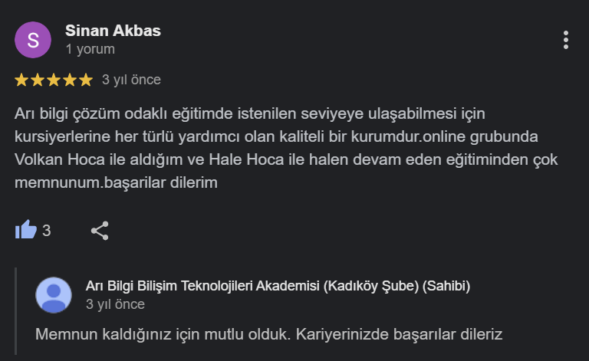This screenshot has height=361, width=589.
Task: Click review timestamp beside the star rating
Action: [131, 80]
